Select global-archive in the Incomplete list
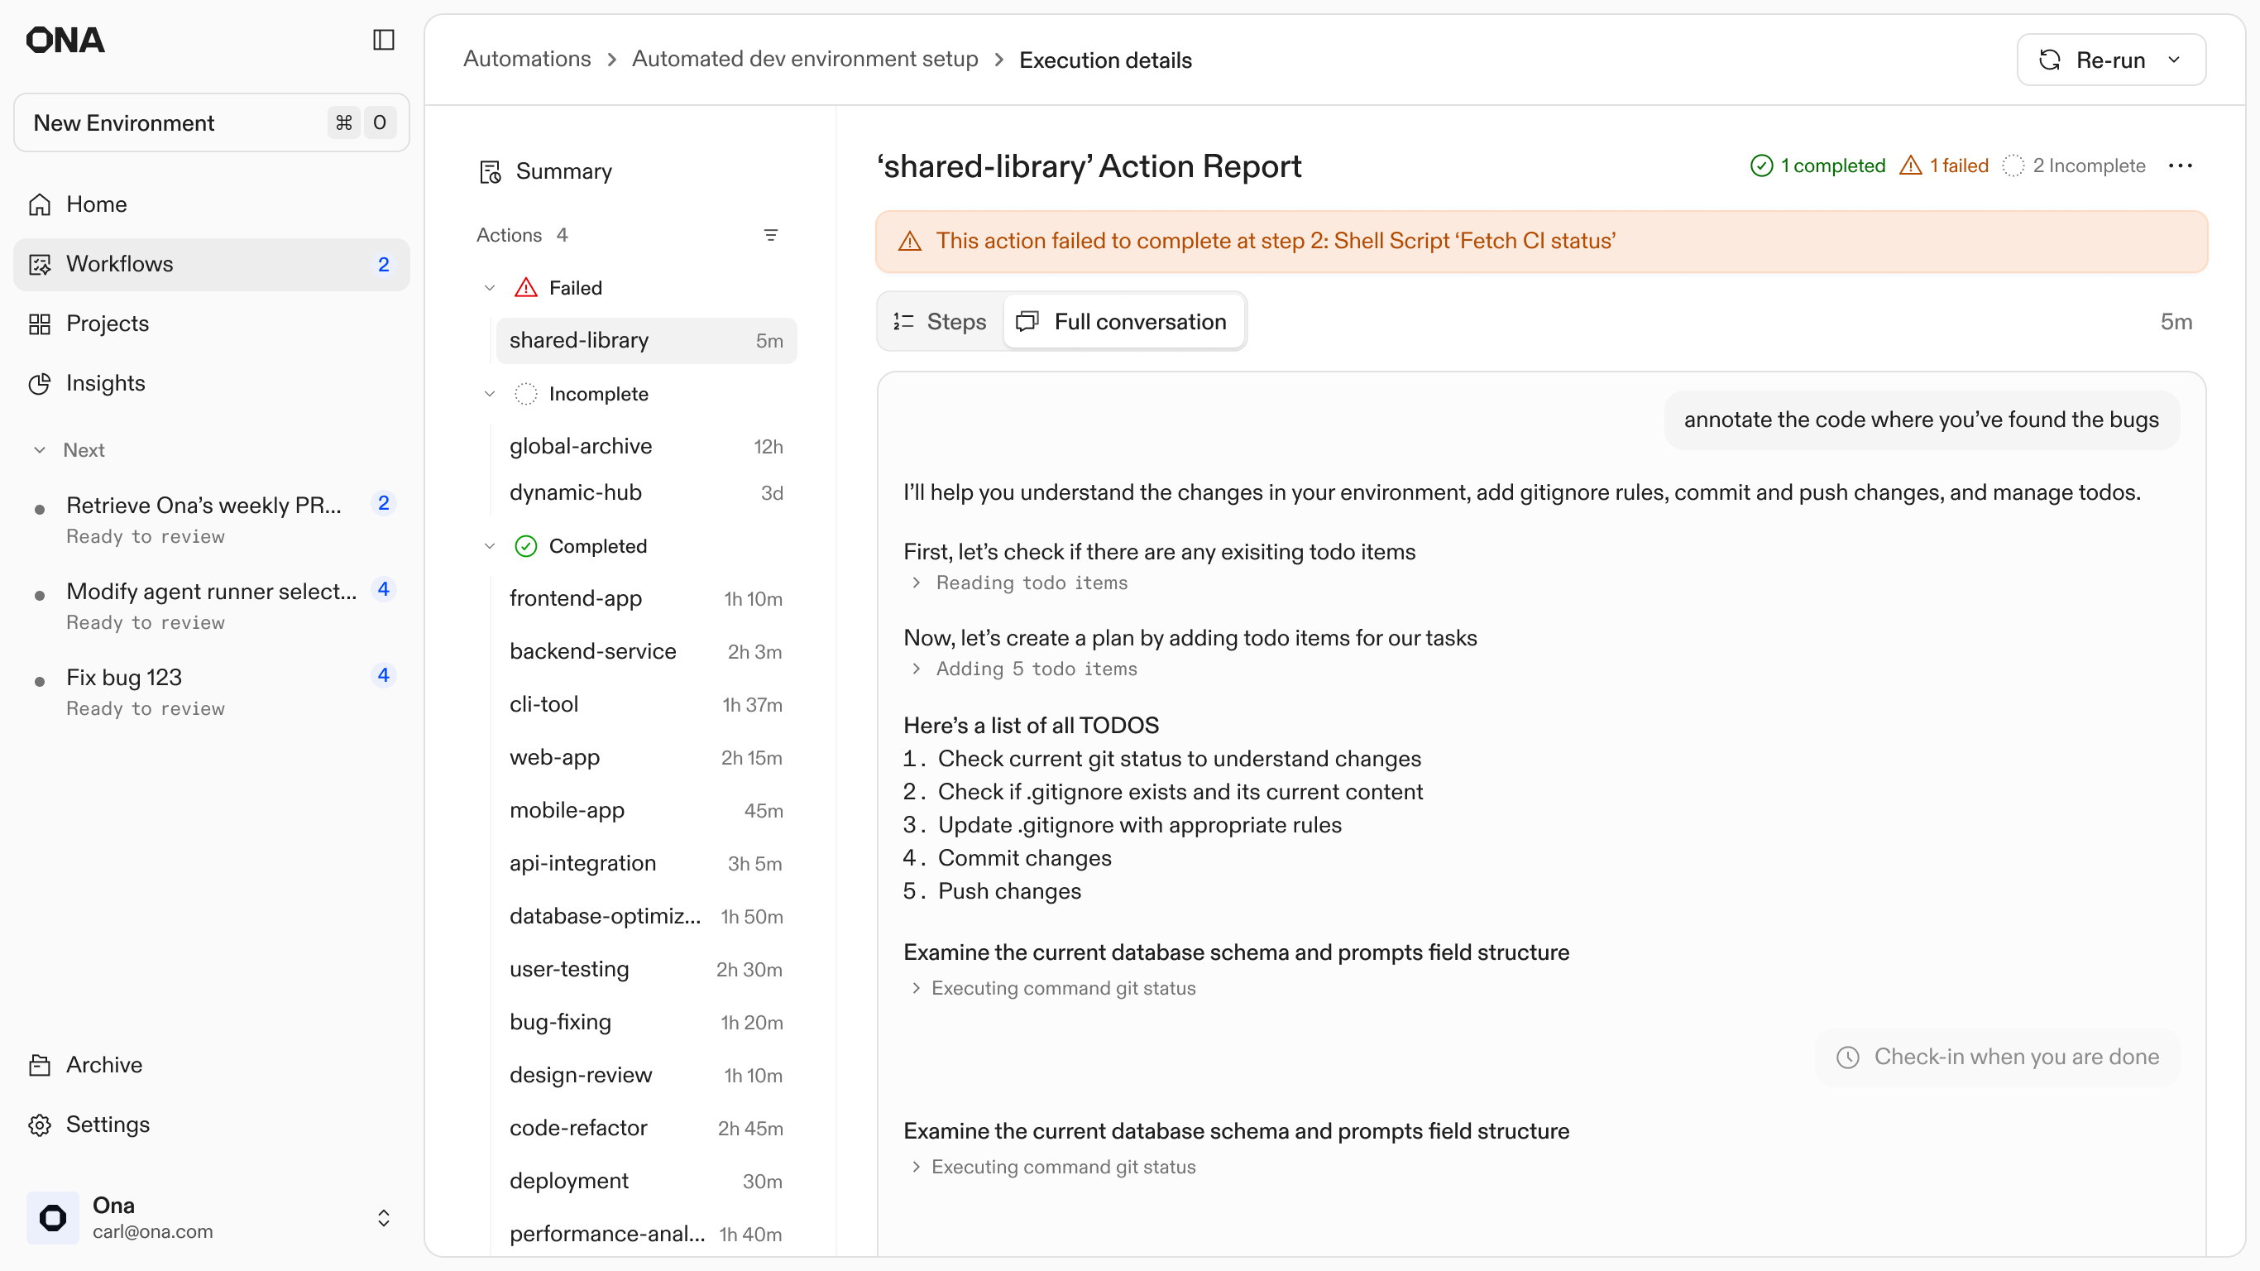The height and width of the screenshot is (1271, 2260). (580, 447)
